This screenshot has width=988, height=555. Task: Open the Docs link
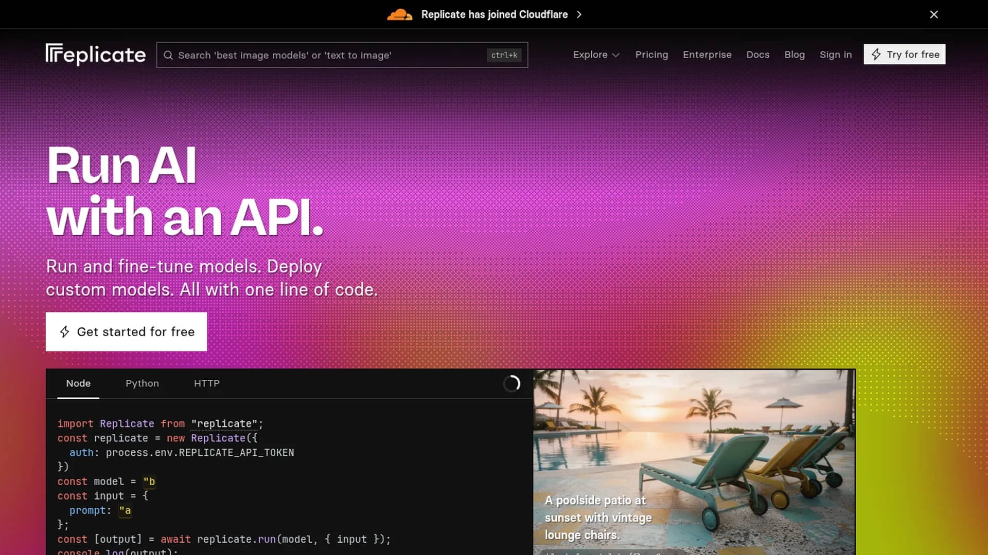tap(758, 54)
